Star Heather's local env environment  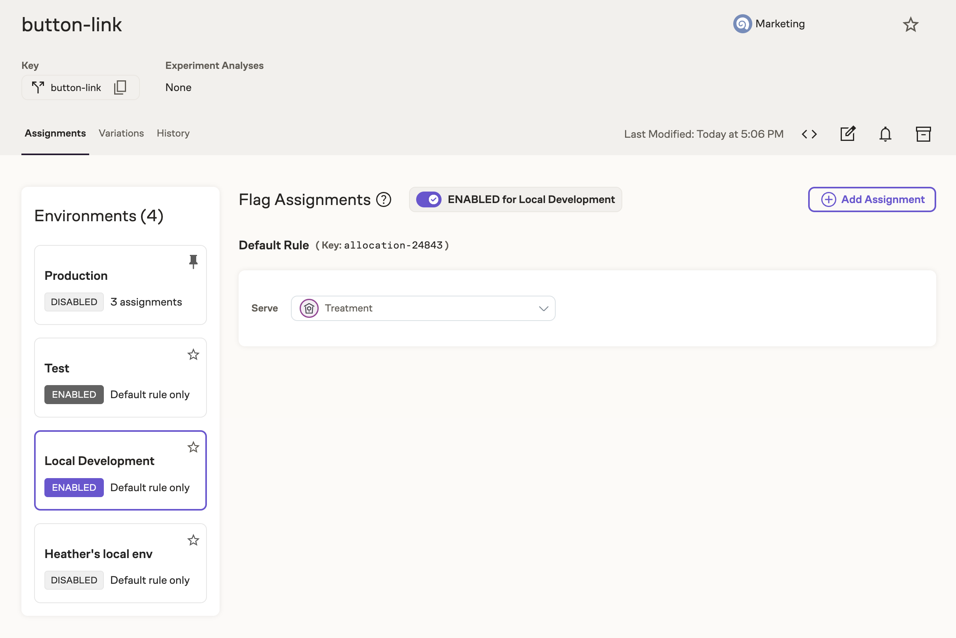point(193,540)
